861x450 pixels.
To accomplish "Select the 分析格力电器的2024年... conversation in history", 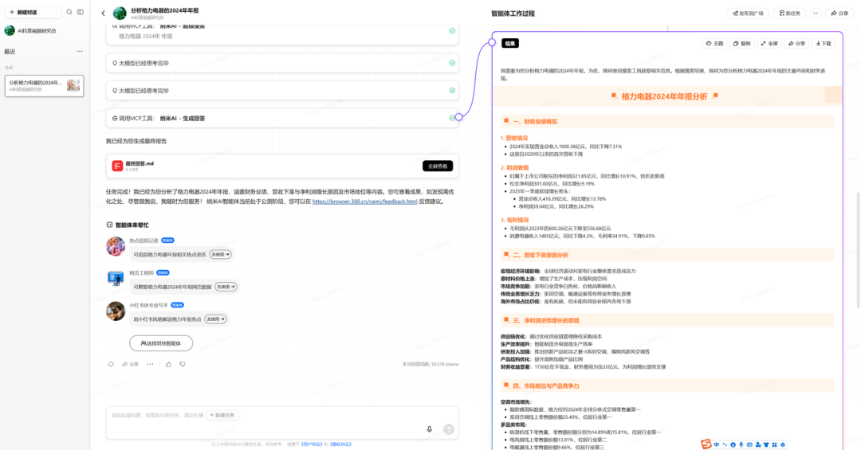I will click(x=44, y=85).
